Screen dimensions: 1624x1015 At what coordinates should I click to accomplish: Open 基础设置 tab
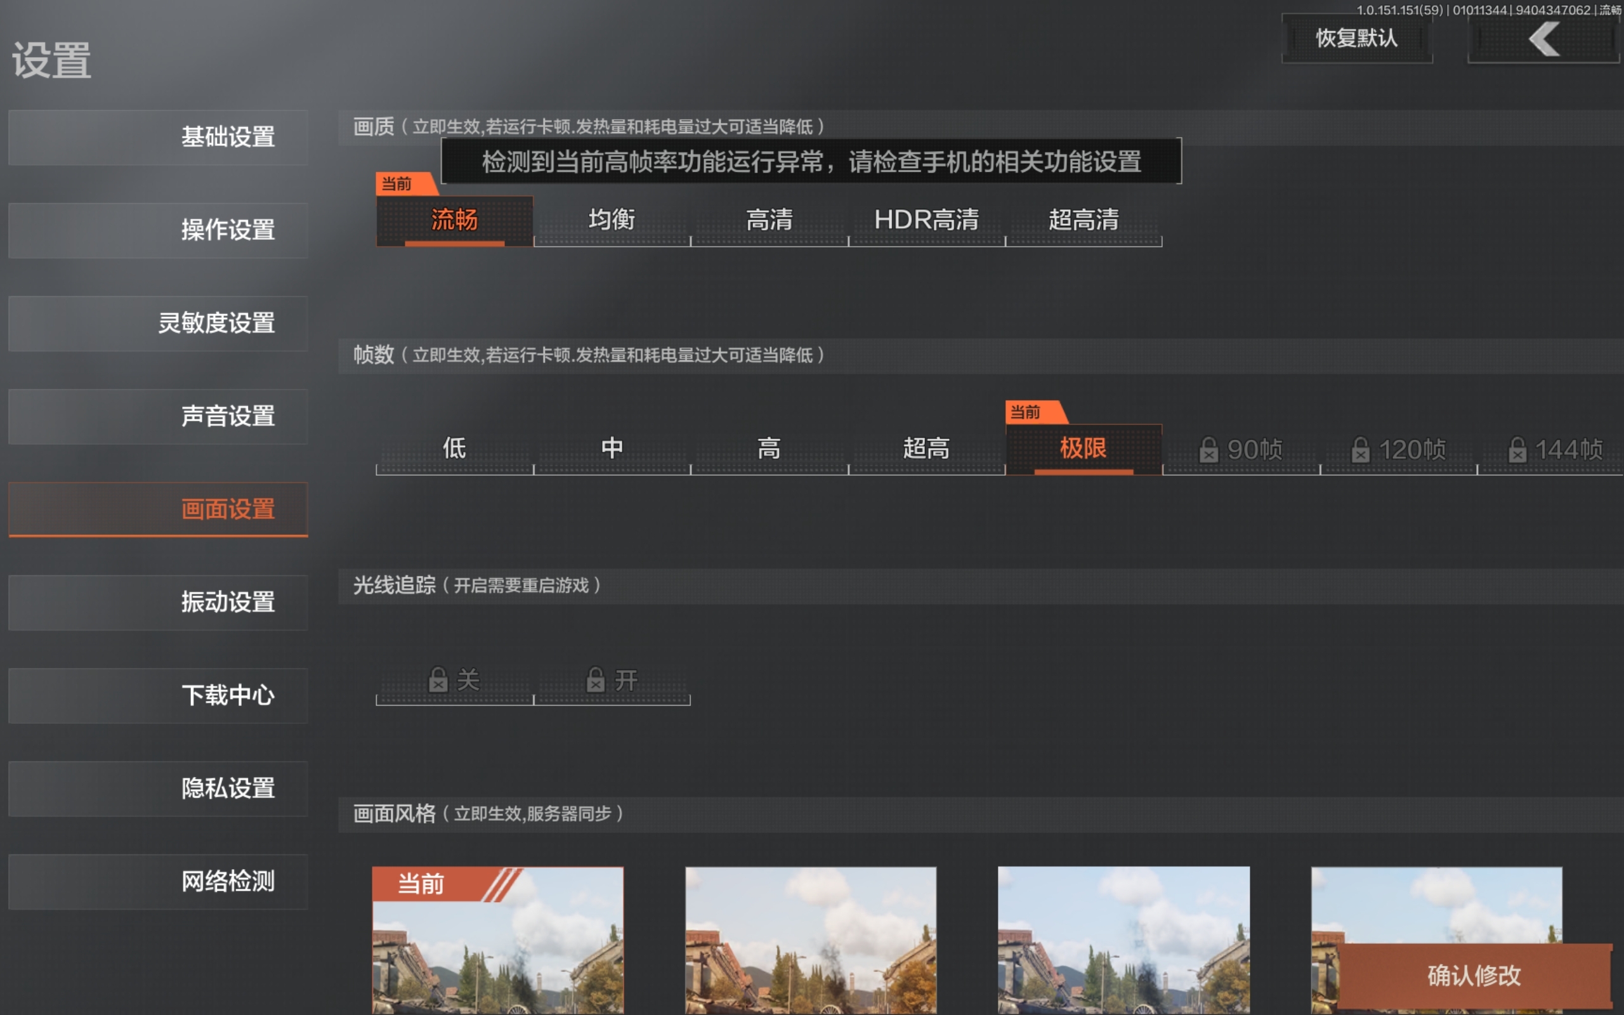pyautogui.click(x=159, y=137)
